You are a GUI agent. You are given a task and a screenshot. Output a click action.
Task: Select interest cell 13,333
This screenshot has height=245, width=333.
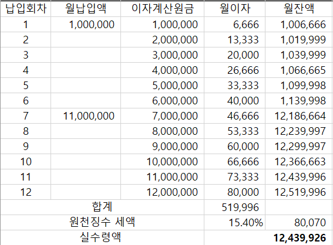pos(235,40)
